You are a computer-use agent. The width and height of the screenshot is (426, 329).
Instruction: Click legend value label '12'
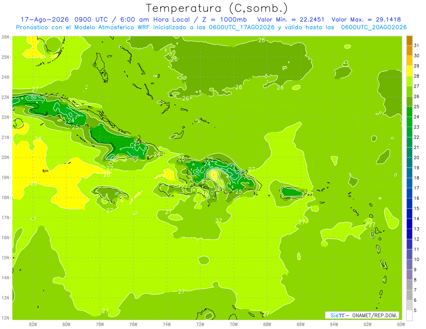416,239
